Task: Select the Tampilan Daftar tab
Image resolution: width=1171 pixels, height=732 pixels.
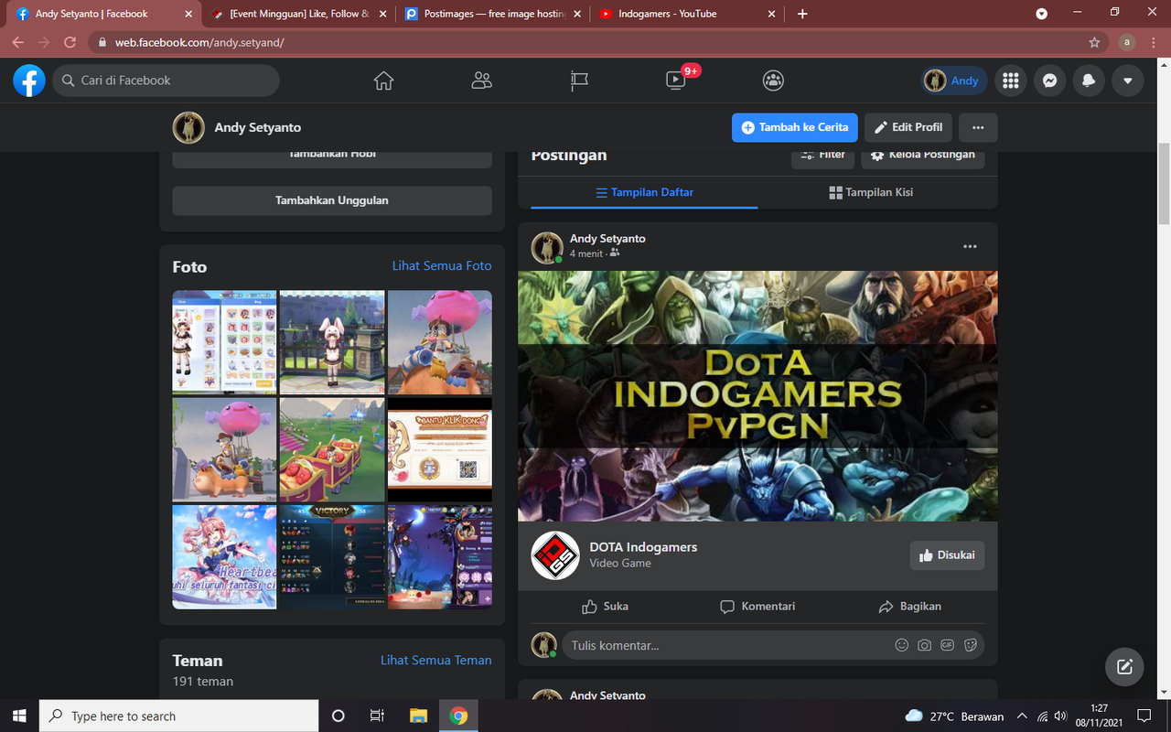Action: (x=645, y=192)
